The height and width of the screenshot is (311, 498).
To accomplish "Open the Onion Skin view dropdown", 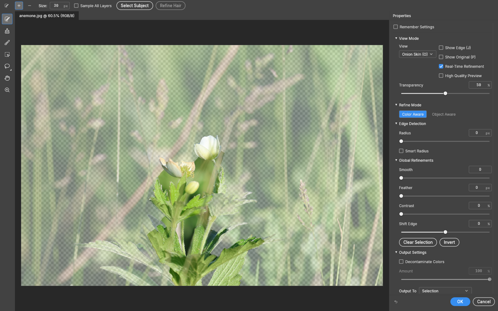I will (x=417, y=54).
